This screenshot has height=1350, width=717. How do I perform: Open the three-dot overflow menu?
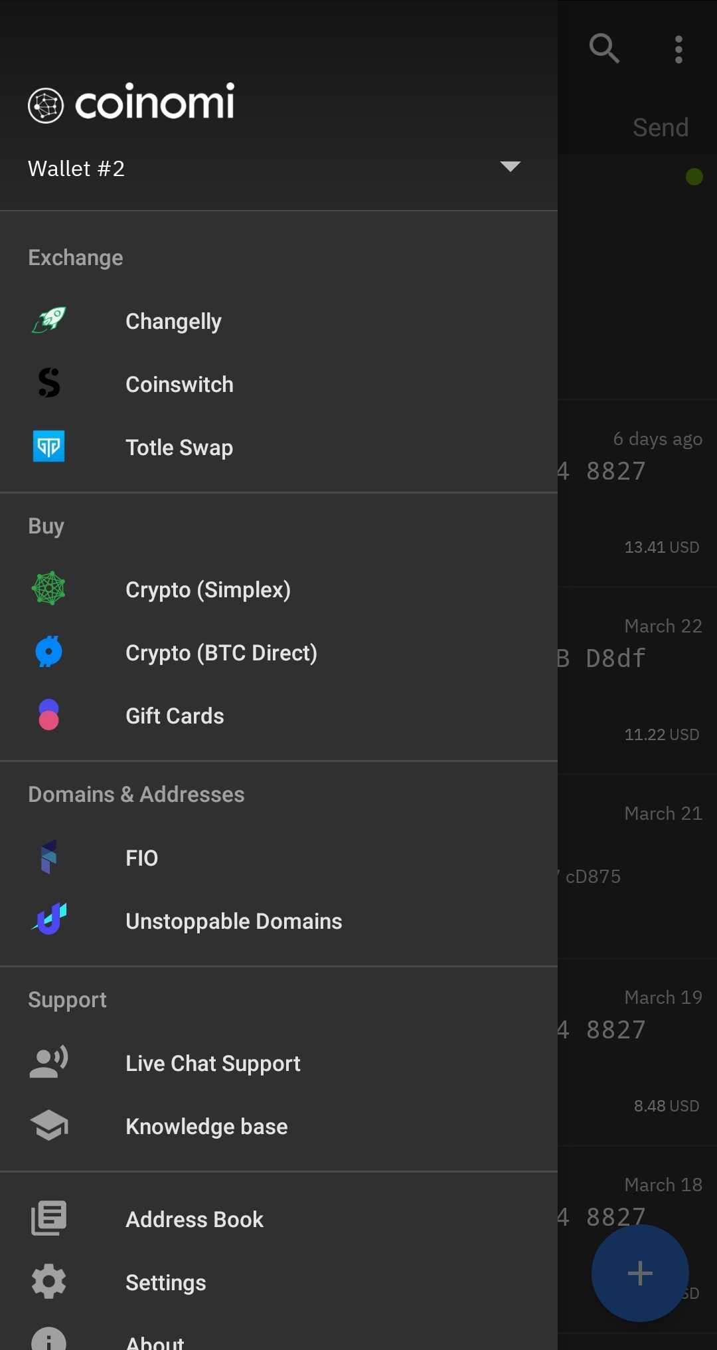678,49
